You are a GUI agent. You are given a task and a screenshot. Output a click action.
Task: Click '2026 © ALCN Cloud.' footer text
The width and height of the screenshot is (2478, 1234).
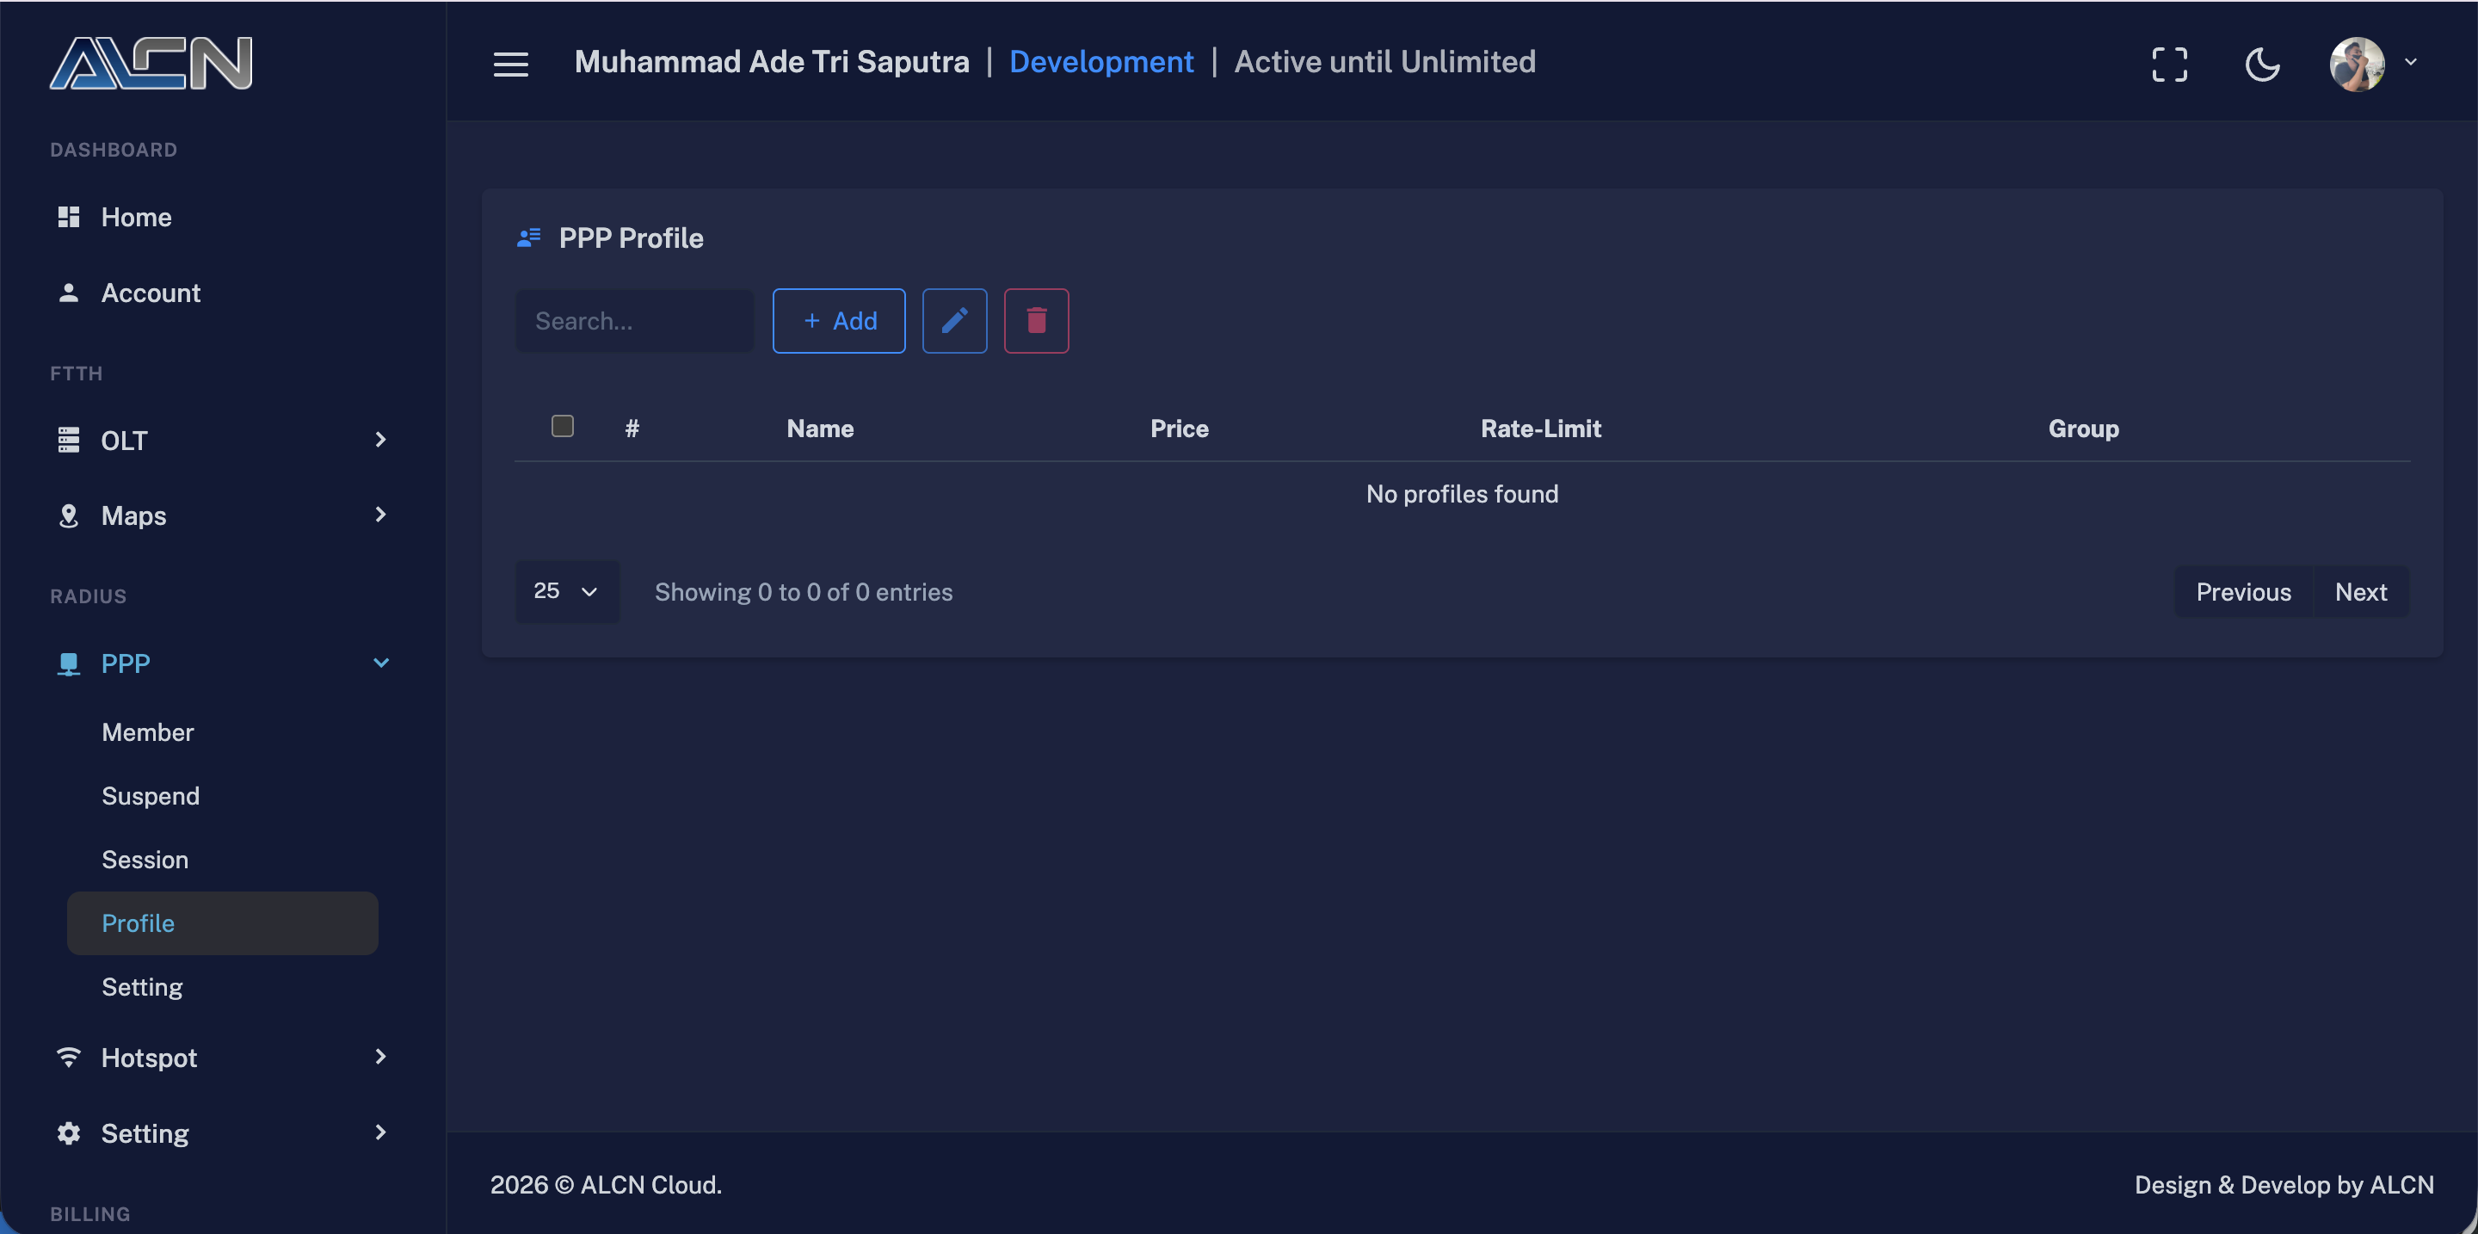pyautogui.click(x=606, y=1184)
